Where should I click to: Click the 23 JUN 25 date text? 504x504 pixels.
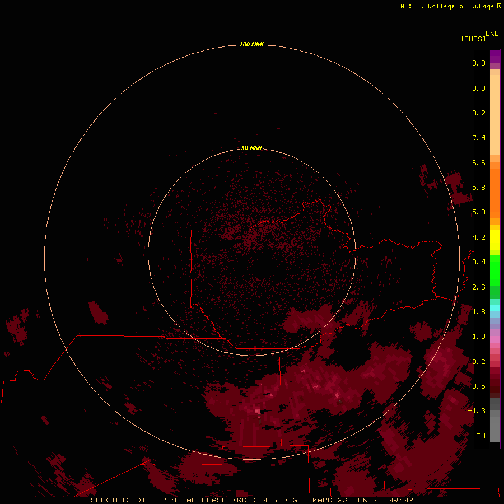pyautogui.click(x=360, y=500)
